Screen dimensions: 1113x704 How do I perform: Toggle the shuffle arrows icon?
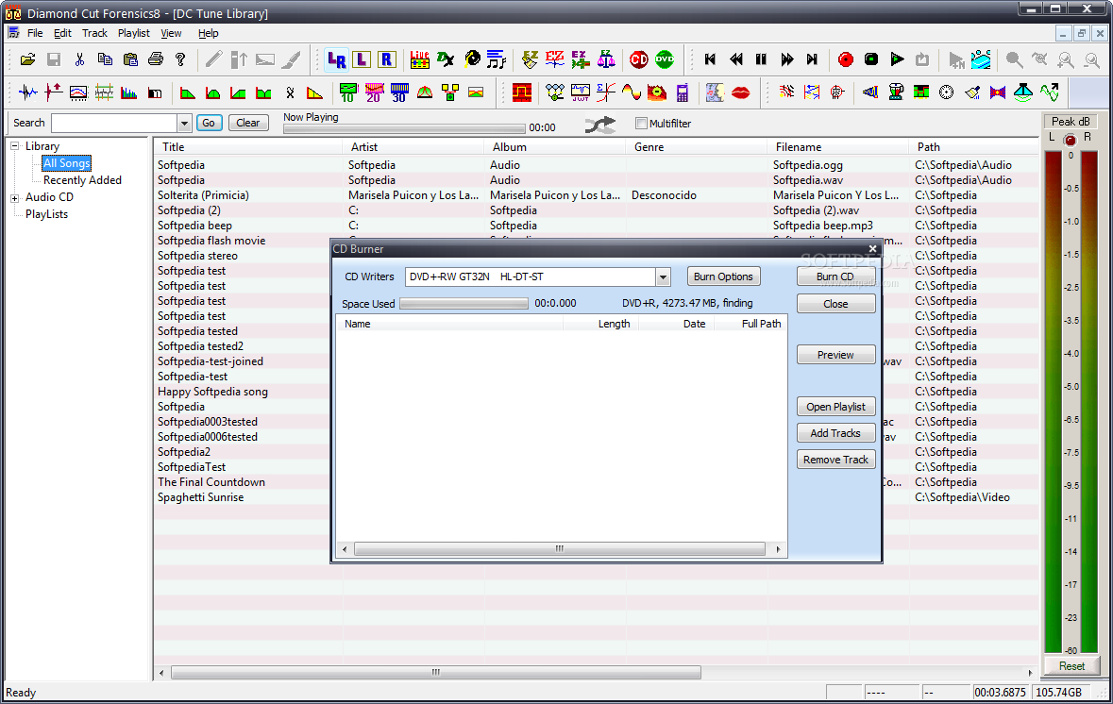(x=599, y=125)
